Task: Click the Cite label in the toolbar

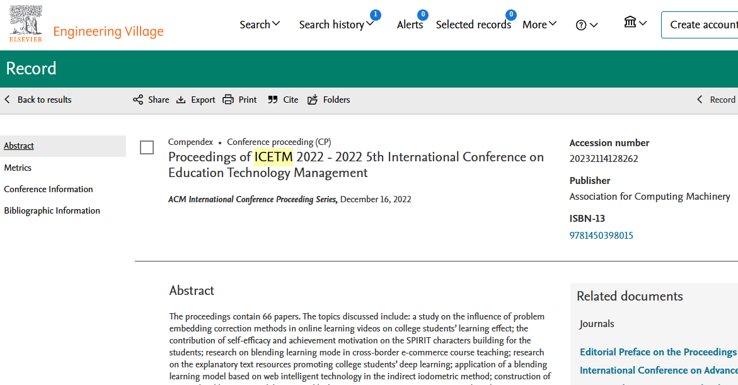Action: [291, 100]
